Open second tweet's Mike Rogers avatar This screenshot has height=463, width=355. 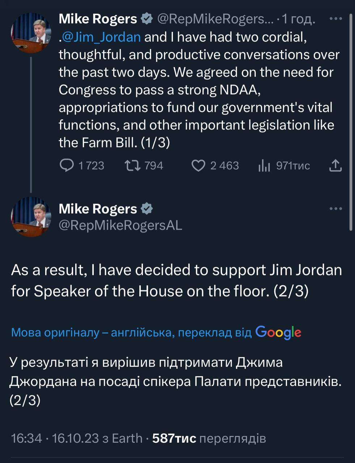[x=30, y=218]
